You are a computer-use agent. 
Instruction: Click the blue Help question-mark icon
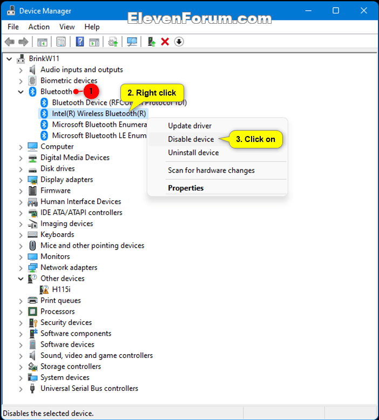tap(80, 42)
